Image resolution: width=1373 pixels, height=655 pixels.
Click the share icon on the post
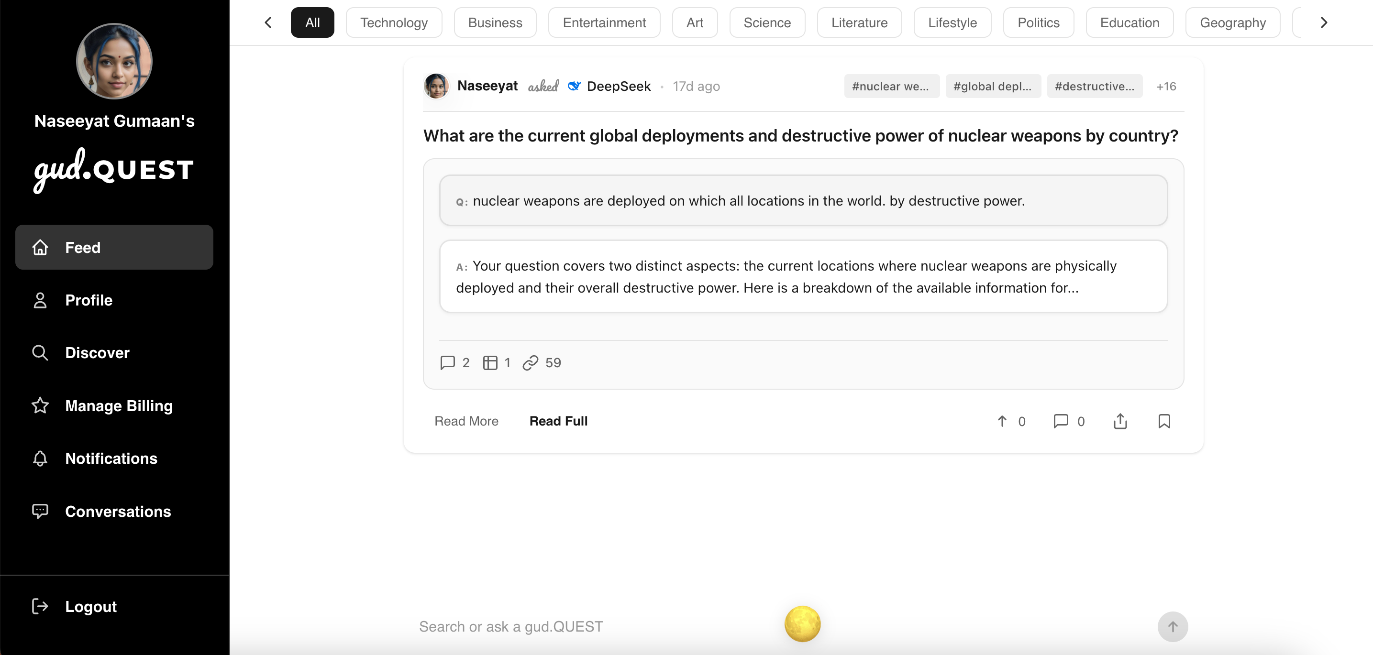1120,421
